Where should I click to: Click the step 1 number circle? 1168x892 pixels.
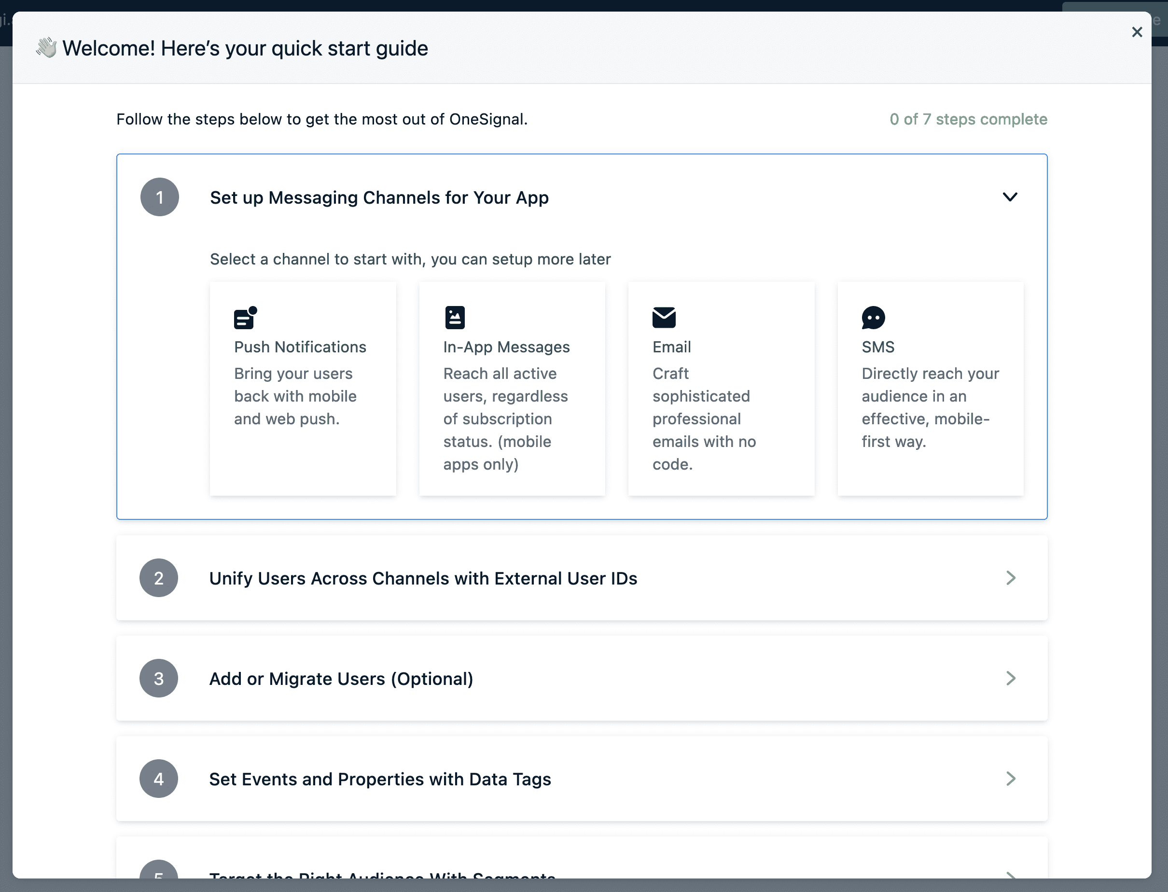[x=159, y=197]
